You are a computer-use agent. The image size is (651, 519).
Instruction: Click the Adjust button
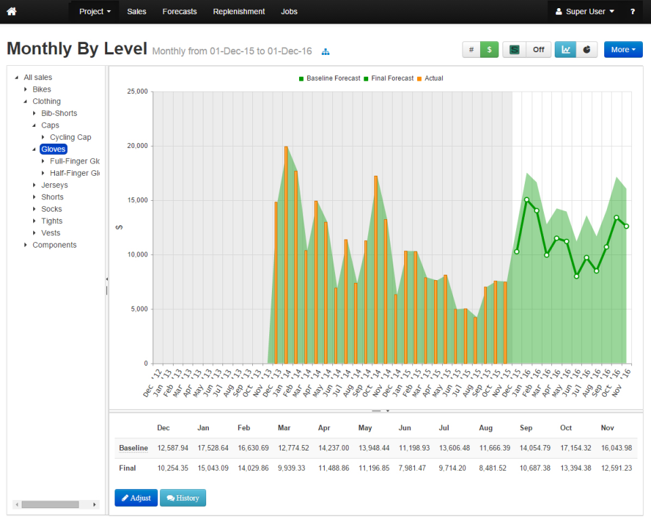tap(136, 498)
